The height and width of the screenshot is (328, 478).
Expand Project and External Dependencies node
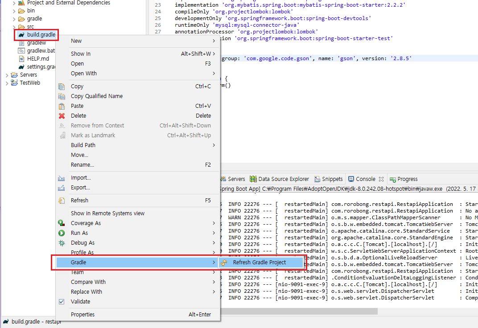pos(14,3)
